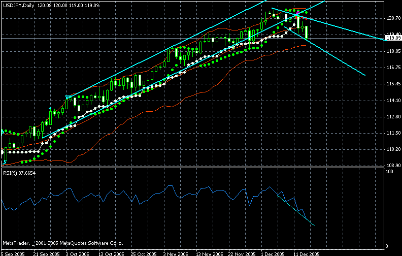This screenshot has width=402, height=256.
Task: Click the 120.70 price axis label
Action: (393, 18)
